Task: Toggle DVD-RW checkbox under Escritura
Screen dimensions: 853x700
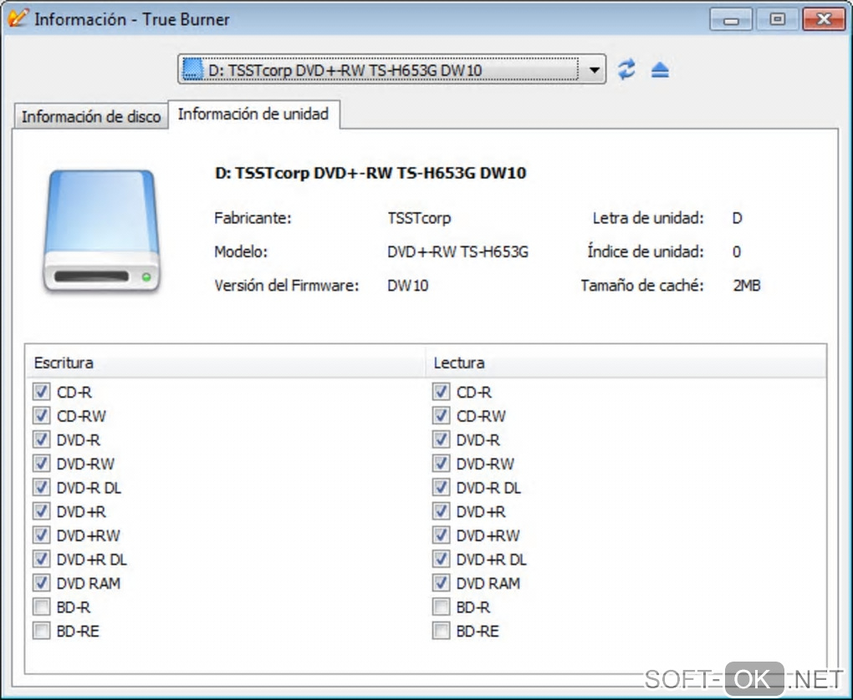Action: click(41, 463)
